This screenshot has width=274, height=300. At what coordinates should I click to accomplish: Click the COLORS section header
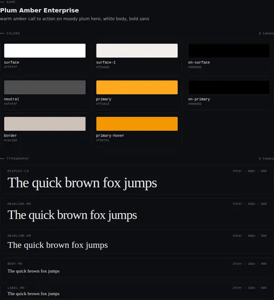[13, 33]
